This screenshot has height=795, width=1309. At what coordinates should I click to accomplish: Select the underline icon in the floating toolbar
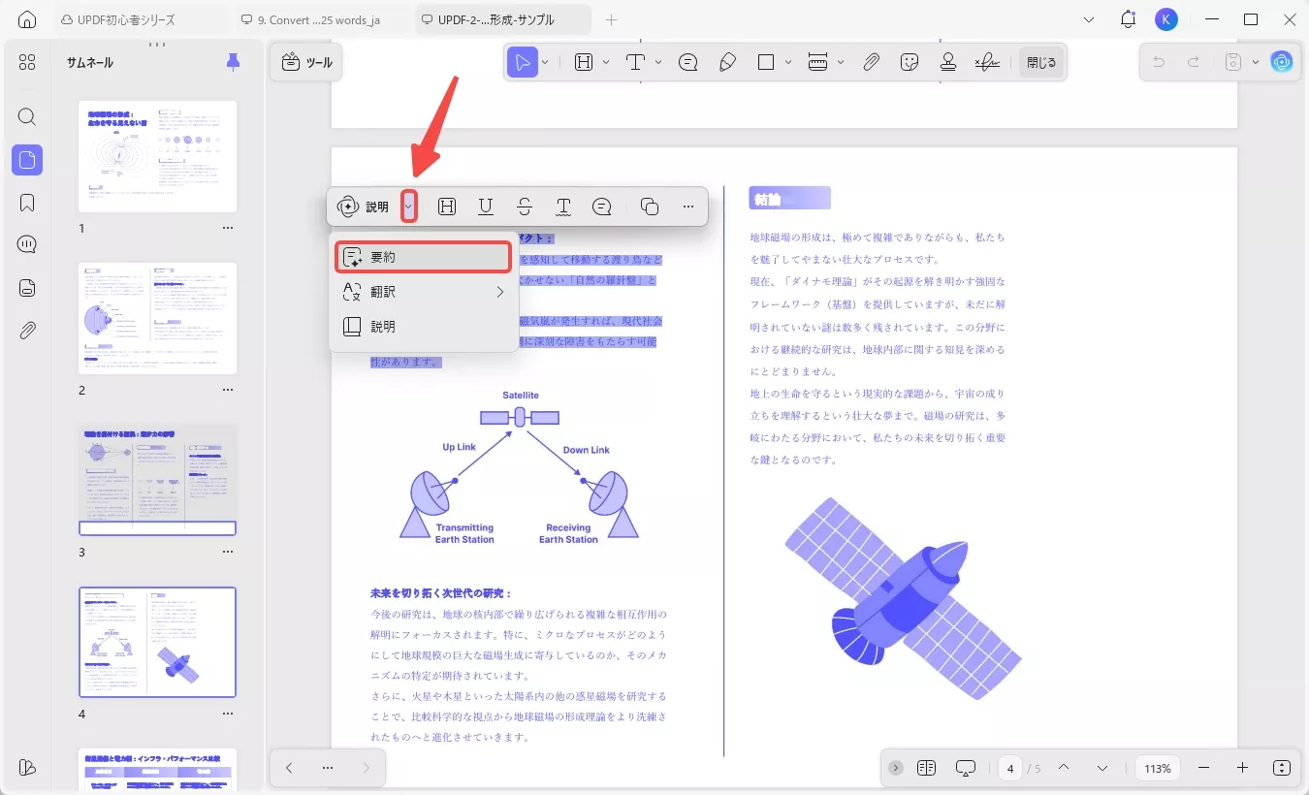point(485,207)
